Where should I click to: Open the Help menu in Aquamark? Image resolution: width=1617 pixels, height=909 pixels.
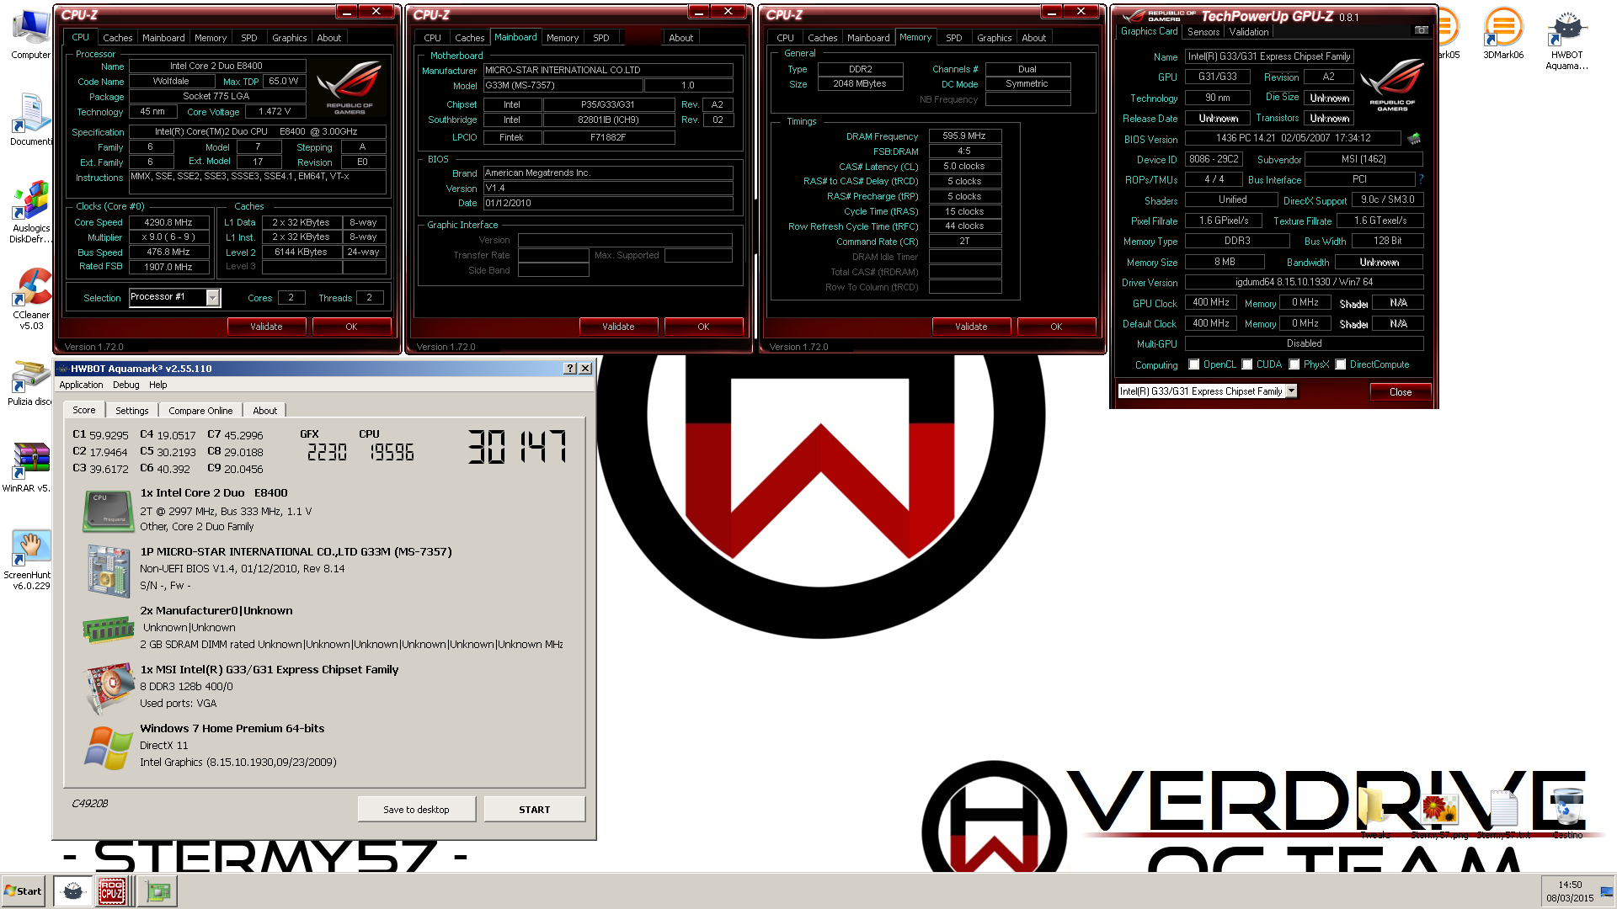[158, 385]
